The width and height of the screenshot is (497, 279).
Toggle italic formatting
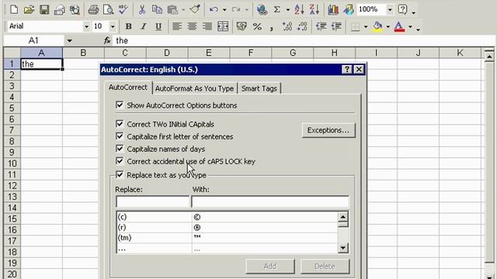pyautogui.click(x=143, y=26)
